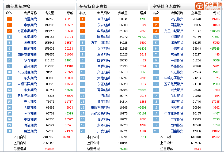224x152 pixels.
Task: Click the 空头持仓龙虎榜 panel title
Action: click(x=166, y=6)
